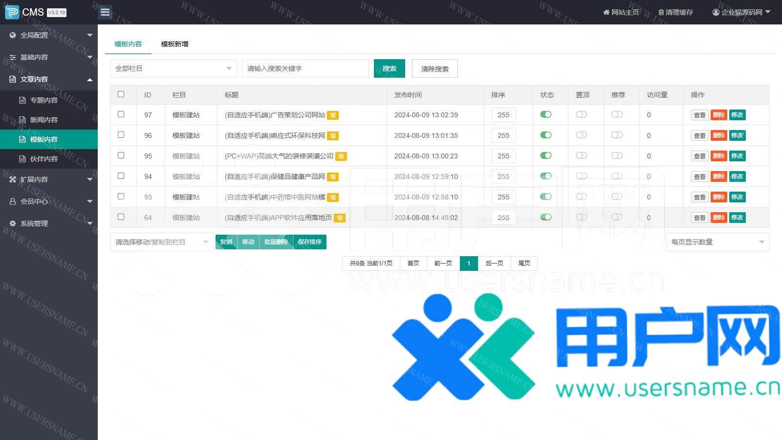Click the user avatar icon for 企业猫源码网
782x440 pixels.
[716, 12]
